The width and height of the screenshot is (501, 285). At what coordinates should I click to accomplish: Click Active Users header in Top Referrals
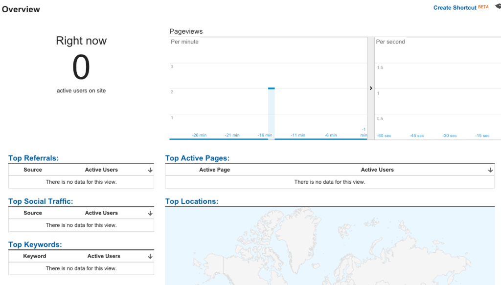[x=101, y=170]
